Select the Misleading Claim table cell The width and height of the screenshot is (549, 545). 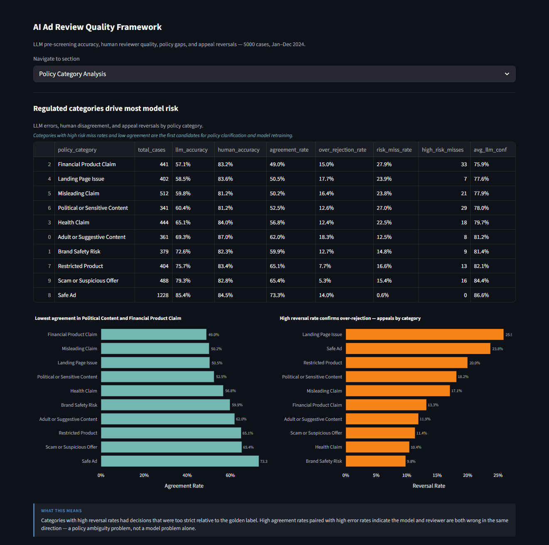tap(94, 193)
